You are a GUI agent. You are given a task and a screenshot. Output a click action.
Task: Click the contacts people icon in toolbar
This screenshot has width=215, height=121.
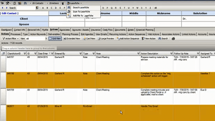pos(20,3)
